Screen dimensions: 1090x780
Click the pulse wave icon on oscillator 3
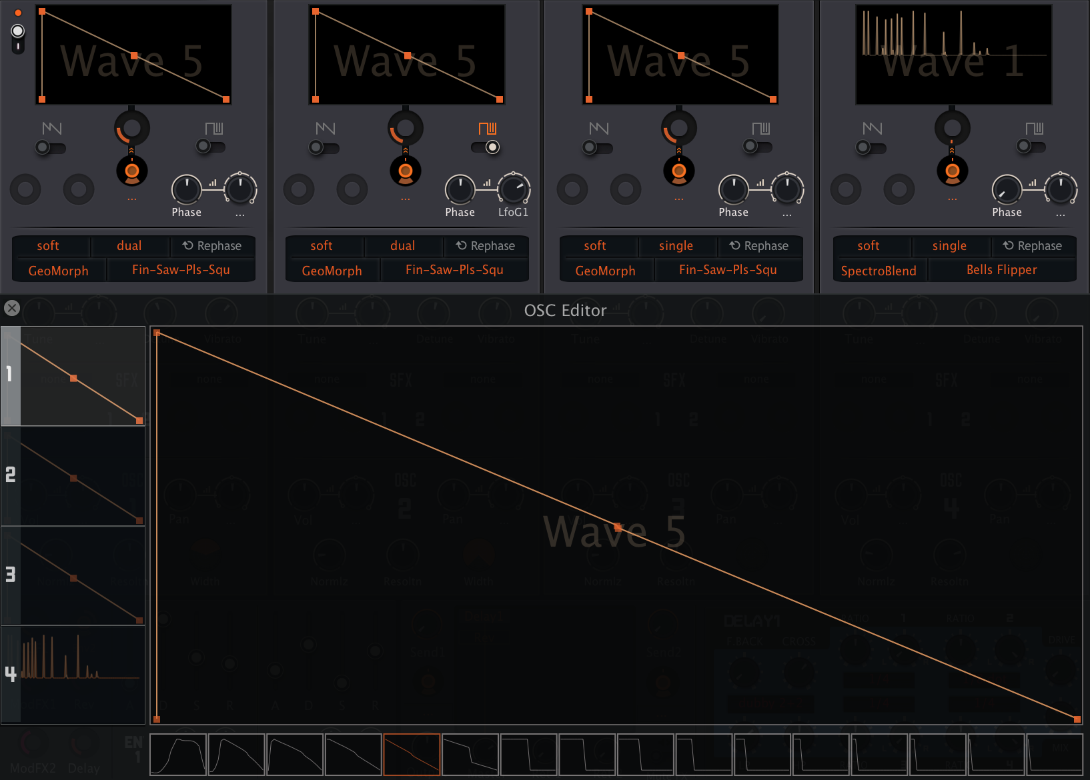pyautogui.click(x=760, y=128)
